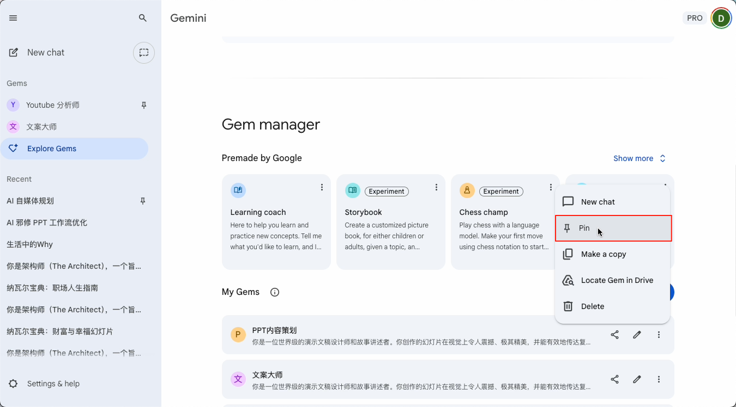Viewport: 736px width, 407px height.
Task: Open the Learning coach card options icon
Action: click(x=322, y=187)
